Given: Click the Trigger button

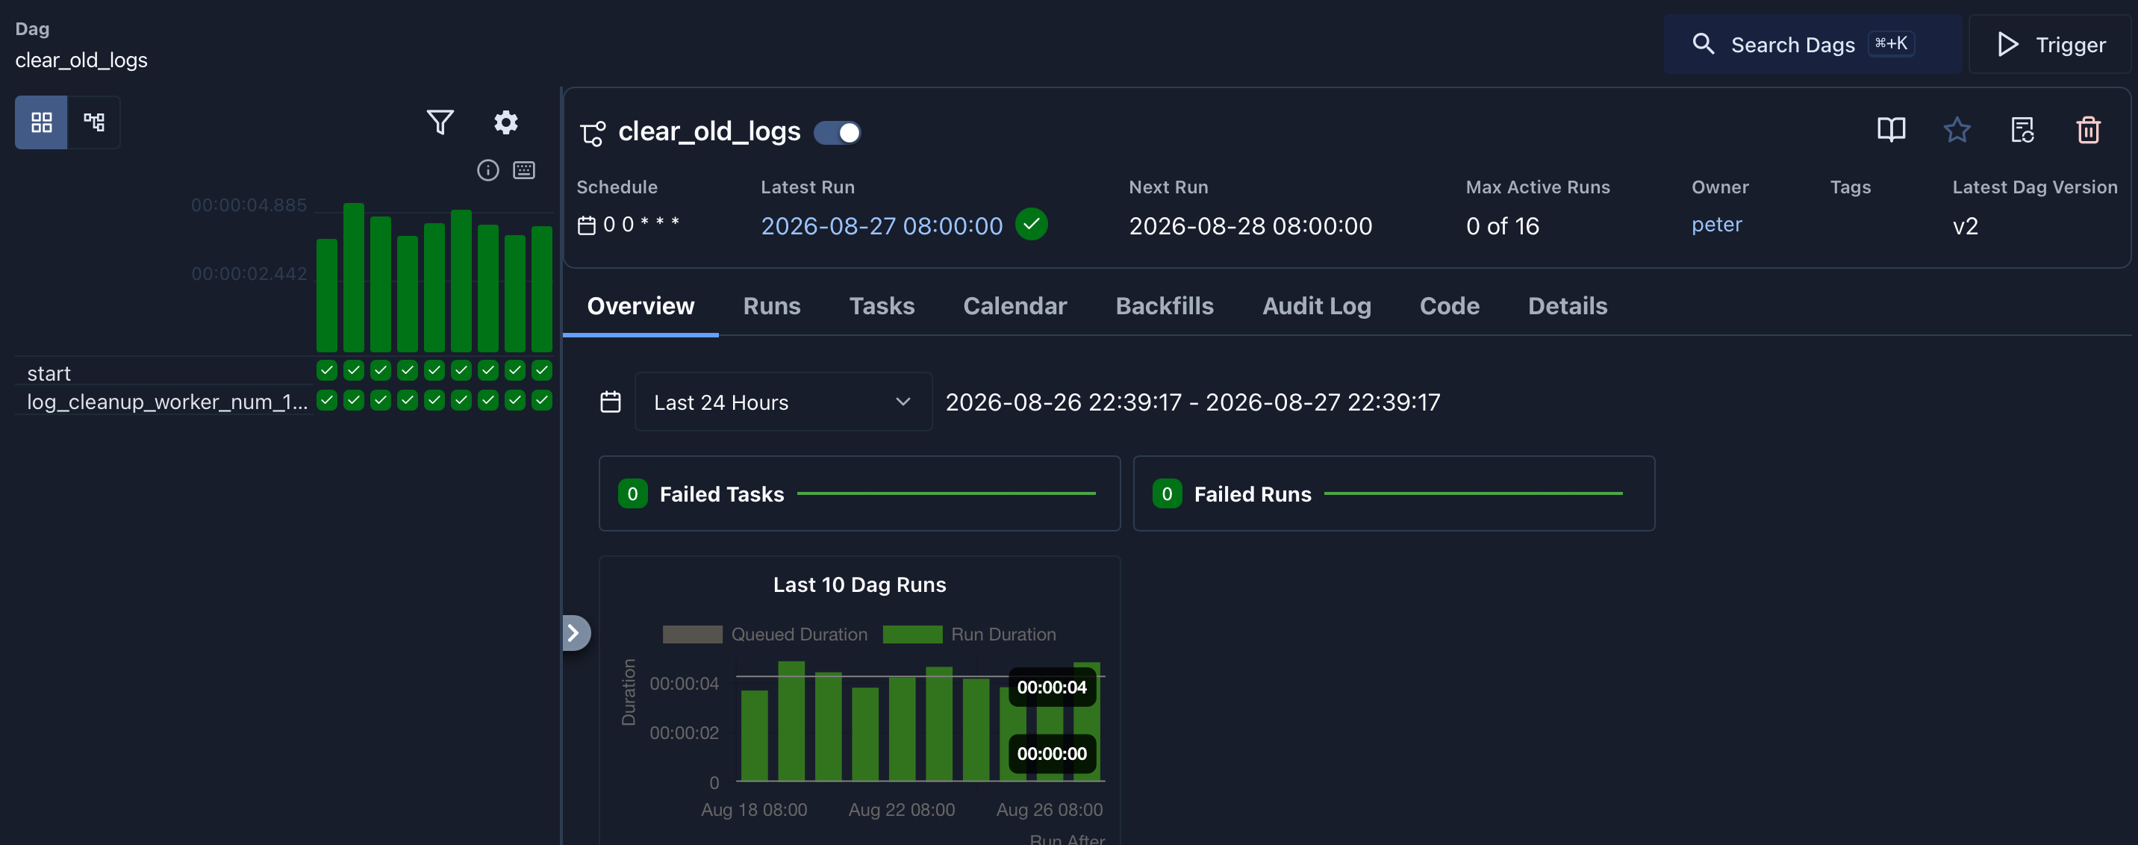Looking at the screenshot, I should tap(2049, 44).
